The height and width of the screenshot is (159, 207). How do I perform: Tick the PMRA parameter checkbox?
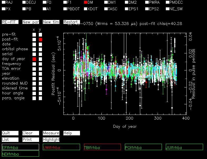point(147,2)
